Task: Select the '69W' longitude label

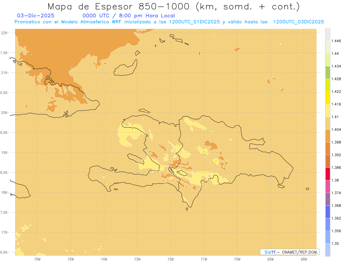Action: [x=271, y=259]
